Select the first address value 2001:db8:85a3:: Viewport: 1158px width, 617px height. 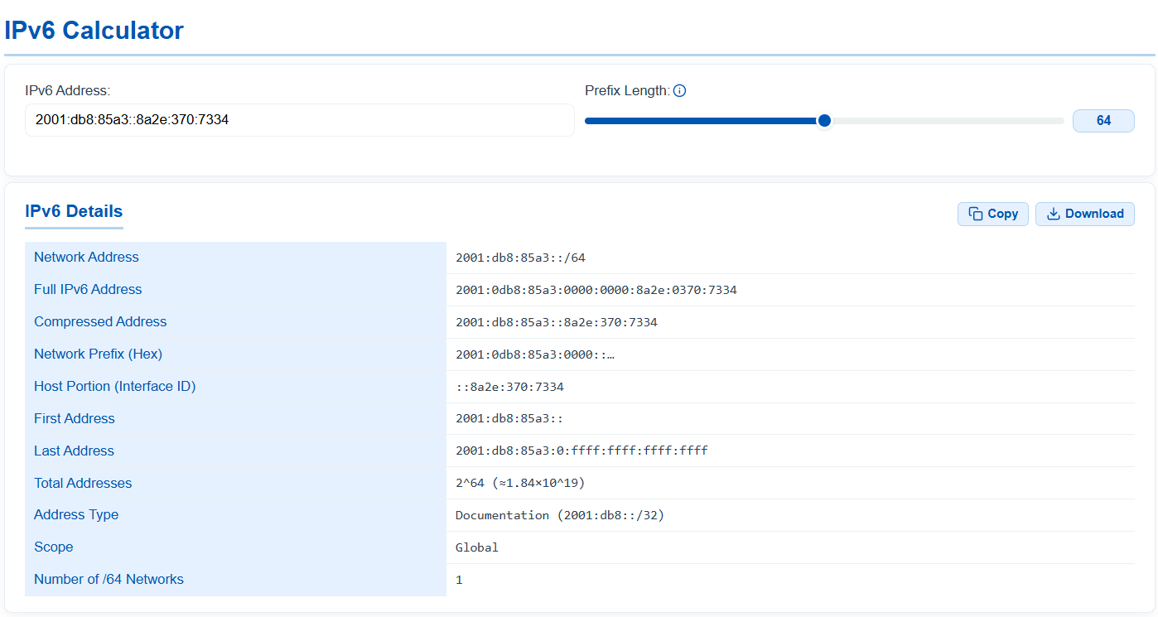coord(509,419)
